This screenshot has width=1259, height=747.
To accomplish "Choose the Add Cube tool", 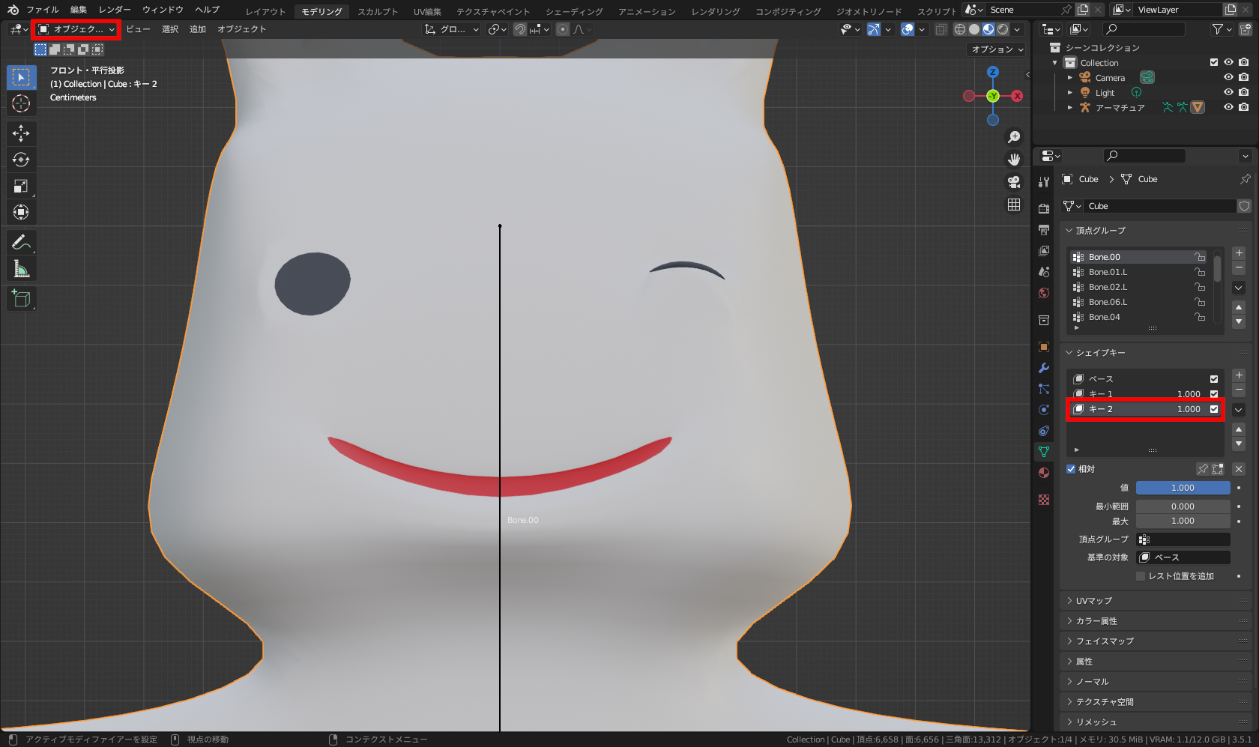I will tap(21, 299).
